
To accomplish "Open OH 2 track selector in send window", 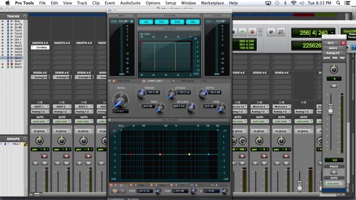I will pyautogui.click(x=332, y=43).
